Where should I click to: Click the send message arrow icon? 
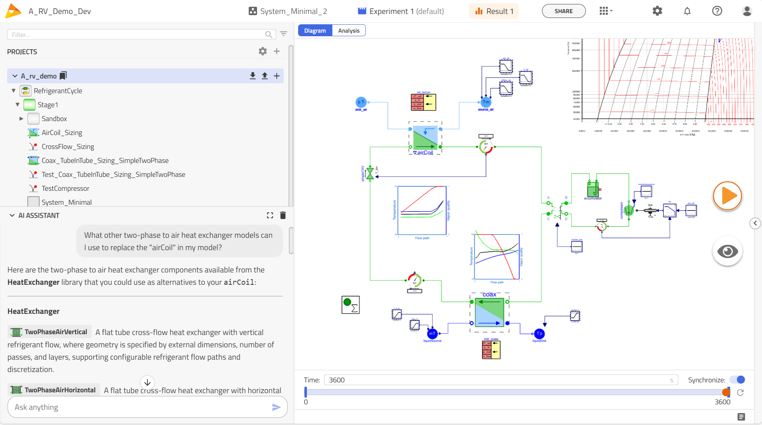[x=276, y=407]
